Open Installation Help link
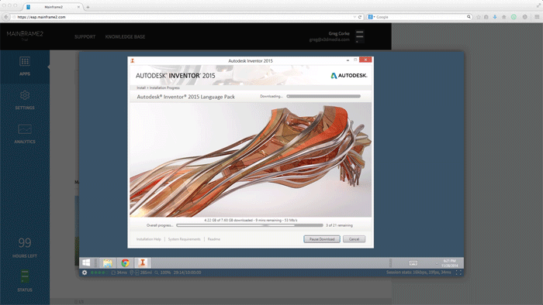The width and height of the screenshot is (543, 305). tap(149, 239)
